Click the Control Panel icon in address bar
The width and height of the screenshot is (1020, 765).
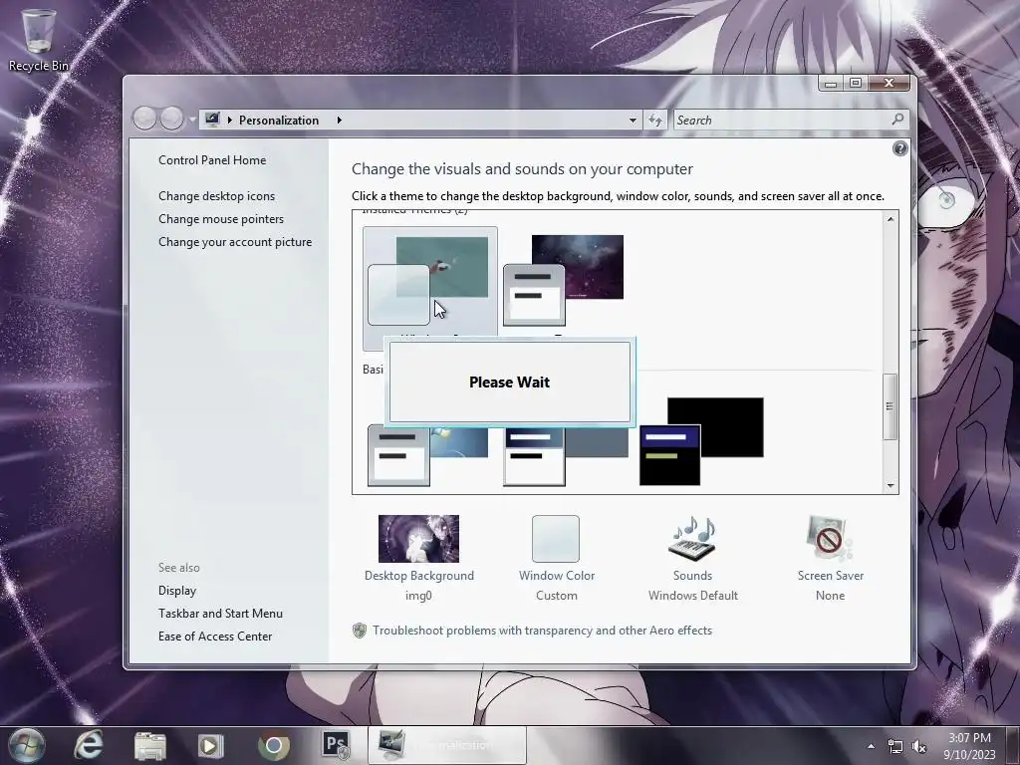(x=212, y=120)
